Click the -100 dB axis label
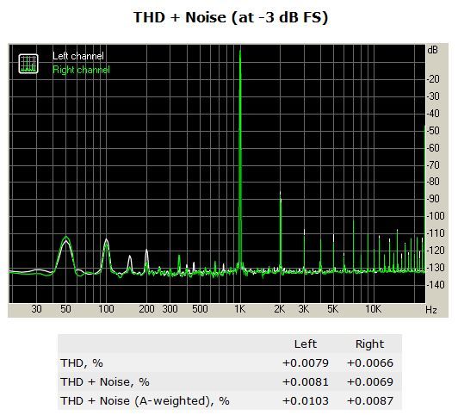This screenshot has width=458, height=415. [x=436, y=216]
